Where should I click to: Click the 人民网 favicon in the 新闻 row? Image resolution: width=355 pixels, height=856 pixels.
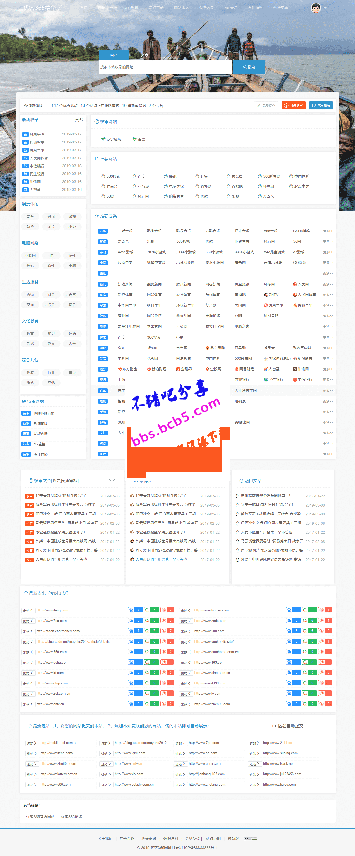(295, 284)
